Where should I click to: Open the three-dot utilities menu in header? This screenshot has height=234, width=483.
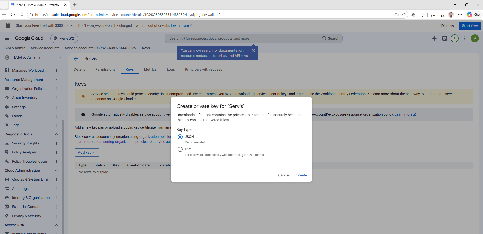[465, 38]
